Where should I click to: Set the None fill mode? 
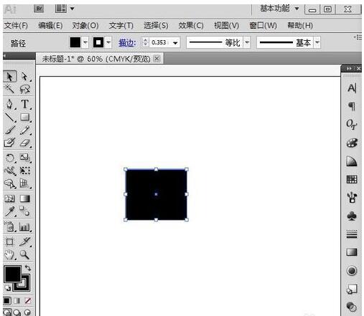pyautogui.click(x=27, y=301)
